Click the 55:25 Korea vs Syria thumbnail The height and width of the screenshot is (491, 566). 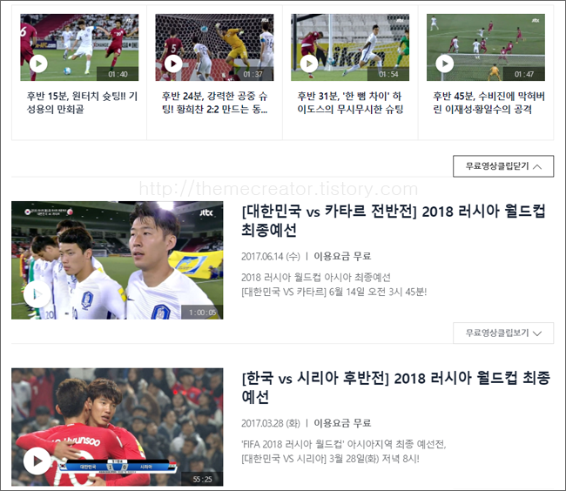(118, 427)
